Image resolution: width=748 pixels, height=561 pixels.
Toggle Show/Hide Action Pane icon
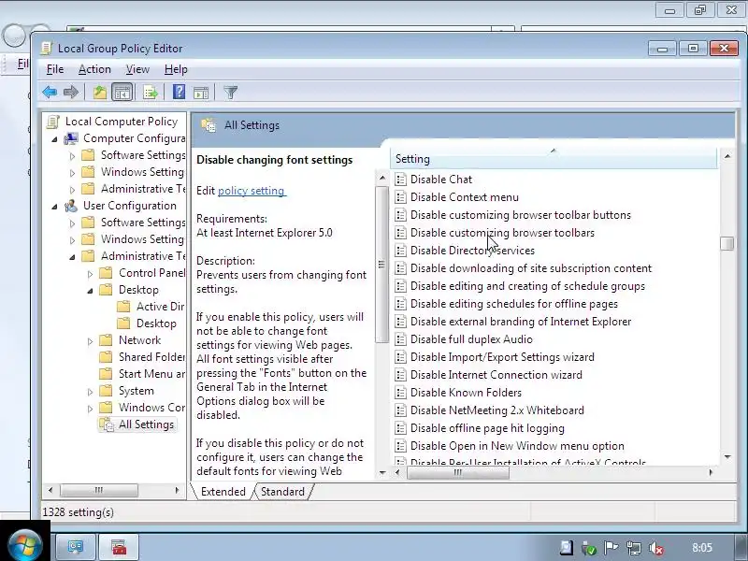tap(201, 92)
